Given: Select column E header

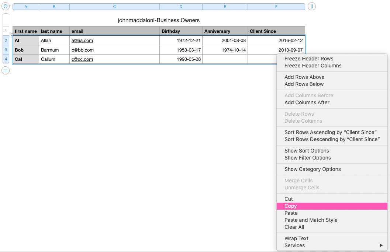Looking at the screenshot, I should [225, 7].
